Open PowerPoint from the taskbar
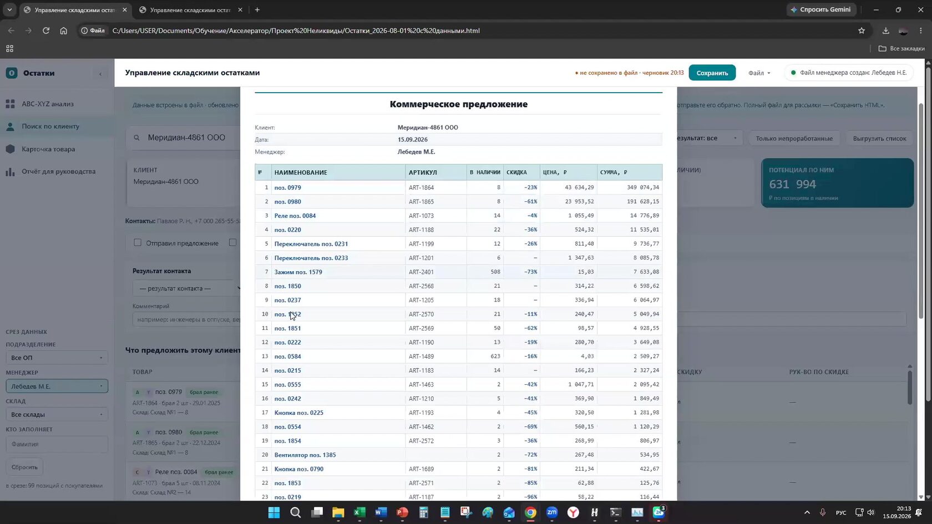932x524 pixels. [402, 512]
